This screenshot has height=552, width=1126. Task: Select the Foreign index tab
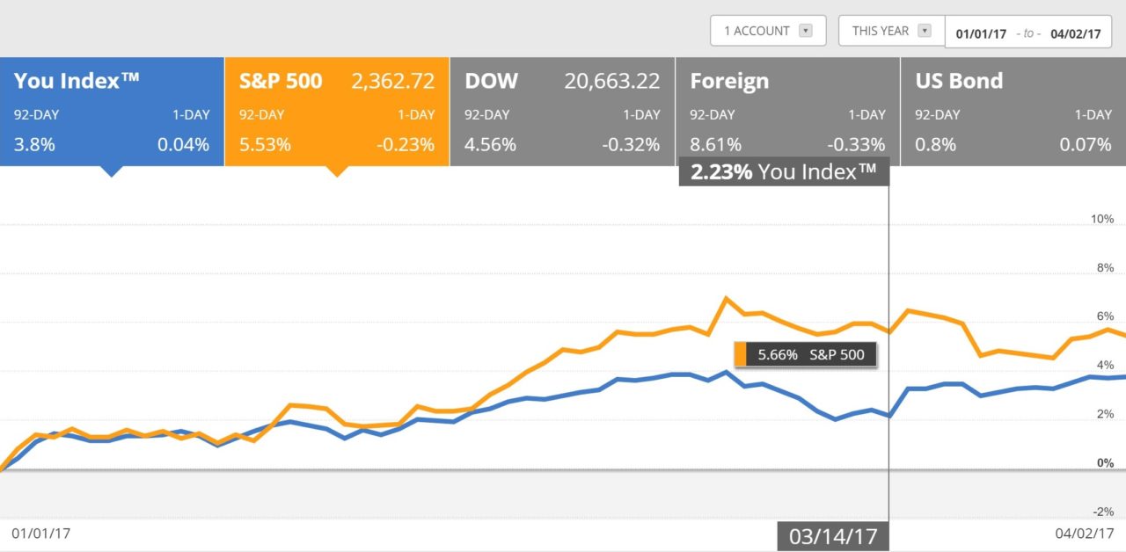787,112
